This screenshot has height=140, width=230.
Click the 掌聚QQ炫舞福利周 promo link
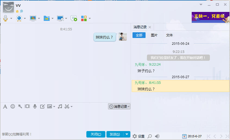point(17,134)
